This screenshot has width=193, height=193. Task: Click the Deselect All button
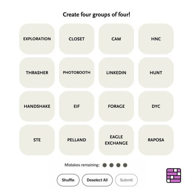tap(97, 180)
